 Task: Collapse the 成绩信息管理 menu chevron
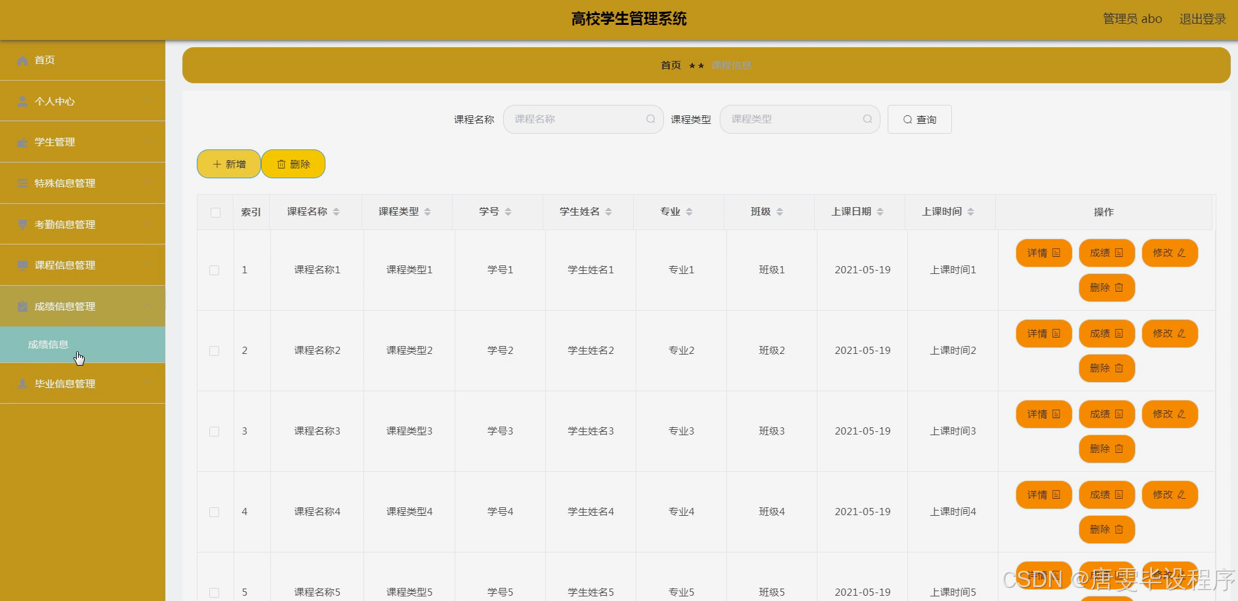click(x=148, y=306)
